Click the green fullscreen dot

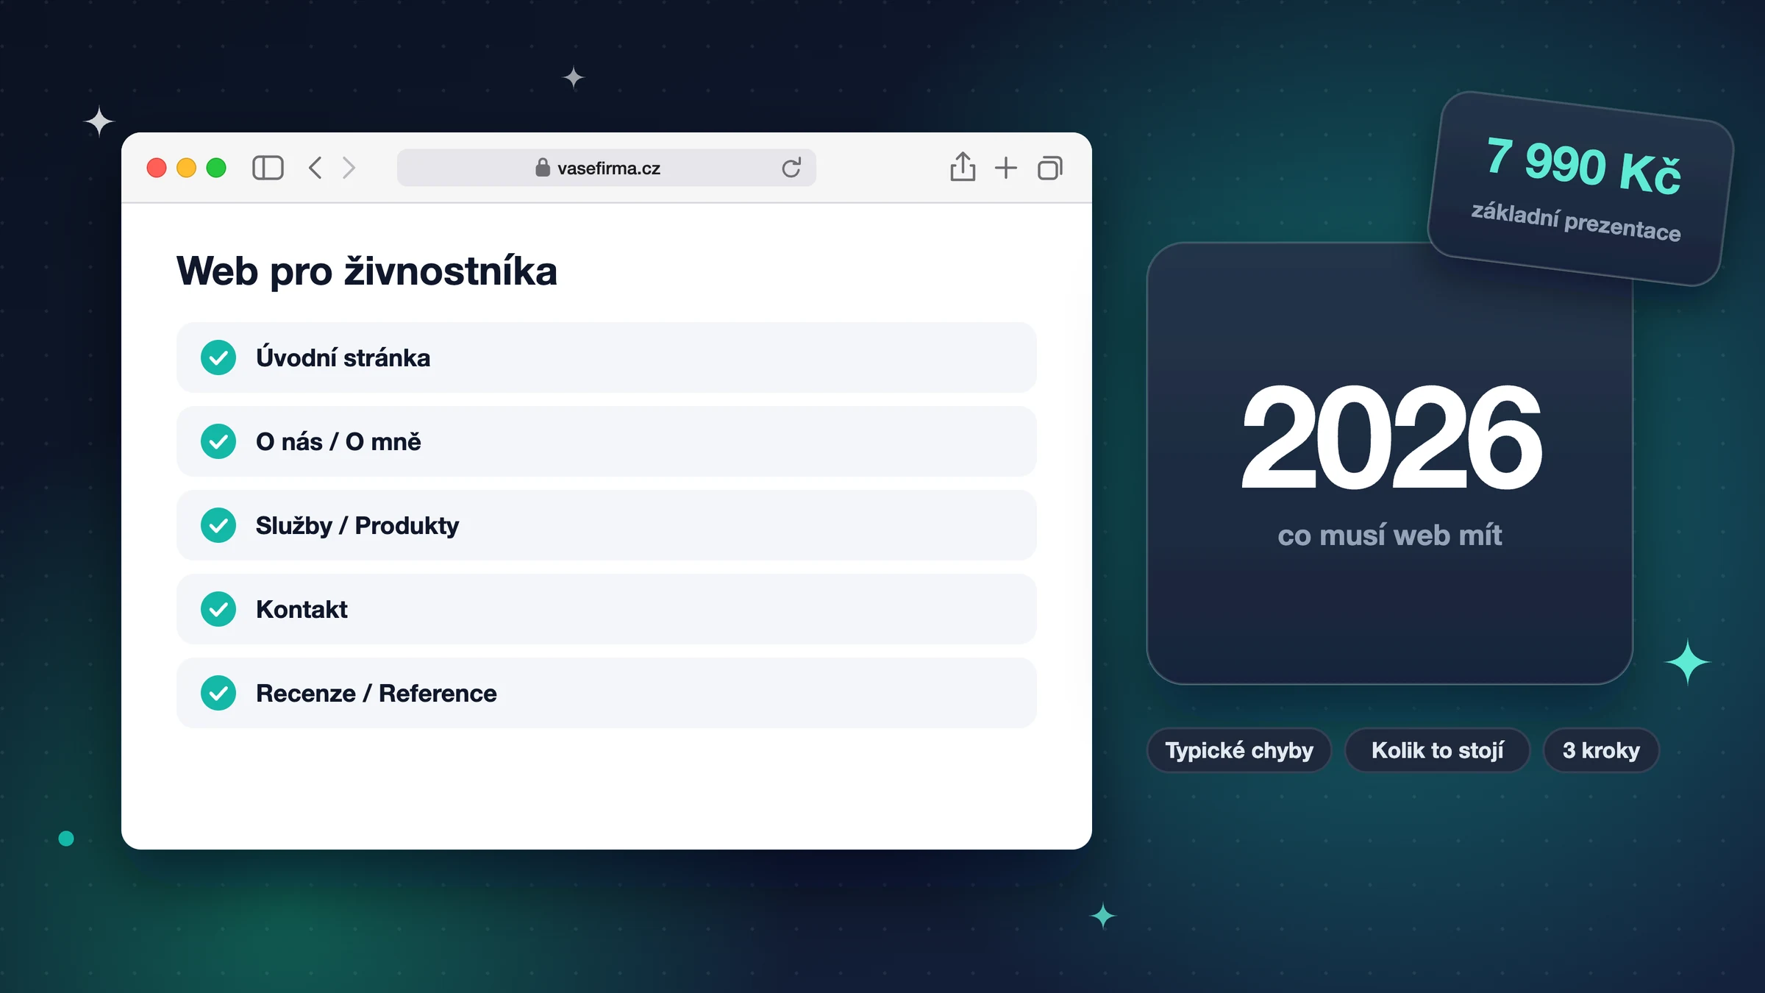point(216,168)
